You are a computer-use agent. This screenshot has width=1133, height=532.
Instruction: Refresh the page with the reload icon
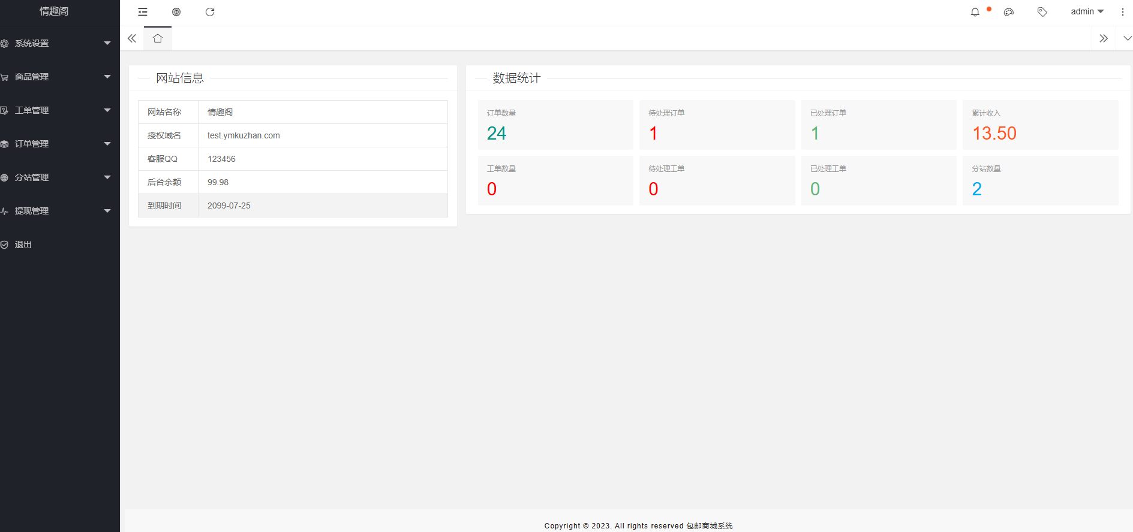210,12
